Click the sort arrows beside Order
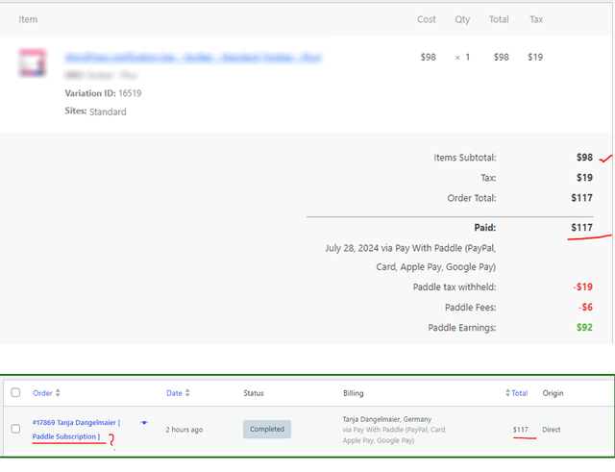 58,393
